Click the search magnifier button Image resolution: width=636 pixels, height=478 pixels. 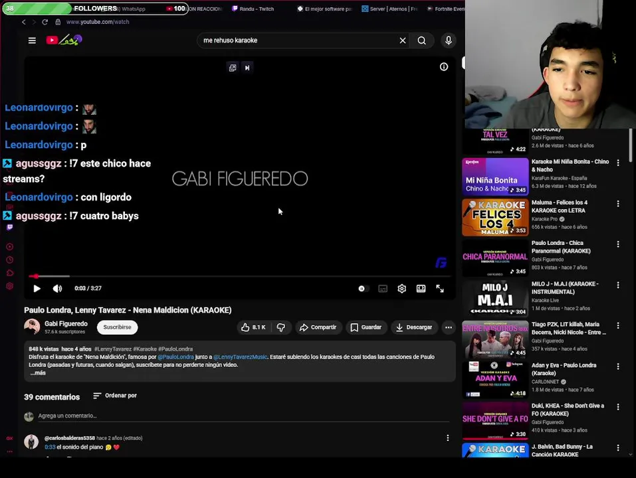coord(422,40)
